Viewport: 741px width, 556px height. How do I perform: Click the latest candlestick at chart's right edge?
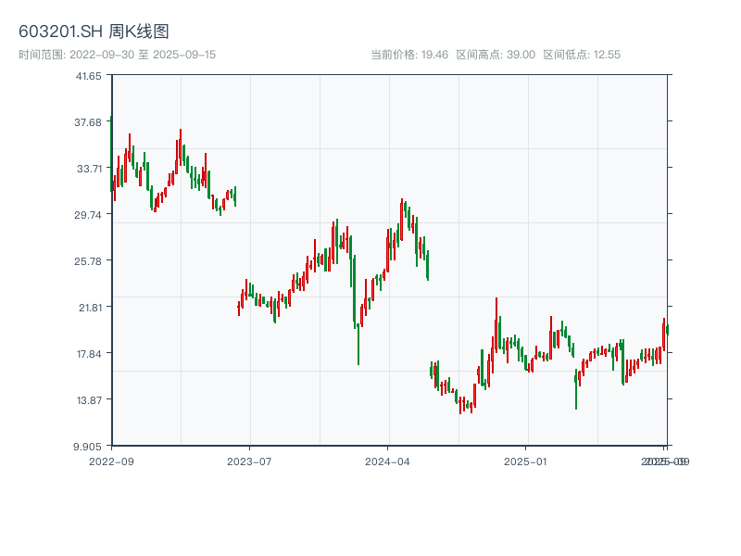point(667,329)
